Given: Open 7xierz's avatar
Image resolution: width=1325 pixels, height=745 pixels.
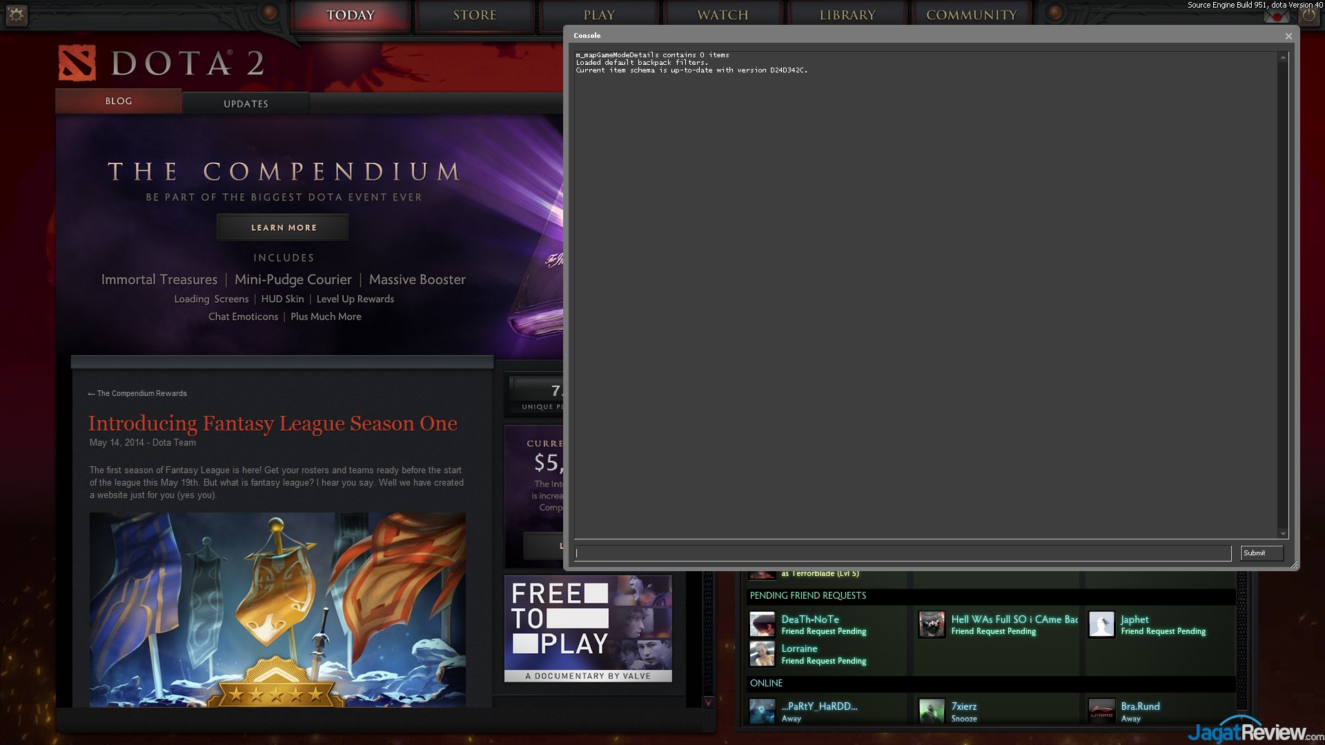Looking at the screenshot, I should [x=932, y=711].
